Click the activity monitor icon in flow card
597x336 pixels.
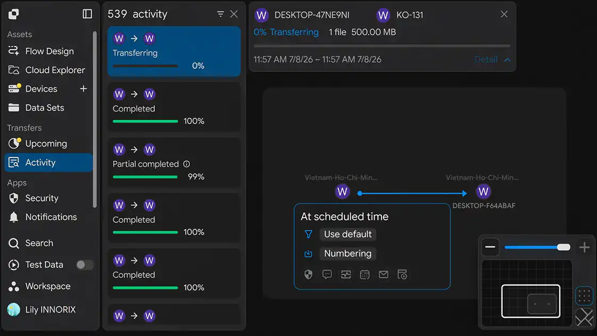pos(346,274)
